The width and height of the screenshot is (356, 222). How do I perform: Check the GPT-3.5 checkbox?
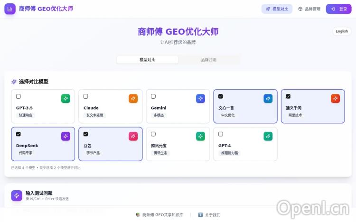click(x=19, y=96)
